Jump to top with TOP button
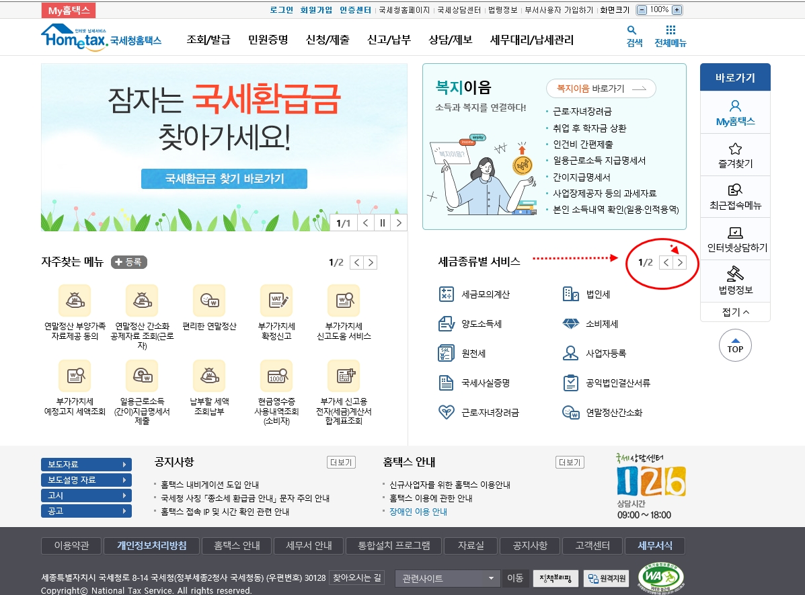This screenshot has height=595, width=805. click(735, 346)
